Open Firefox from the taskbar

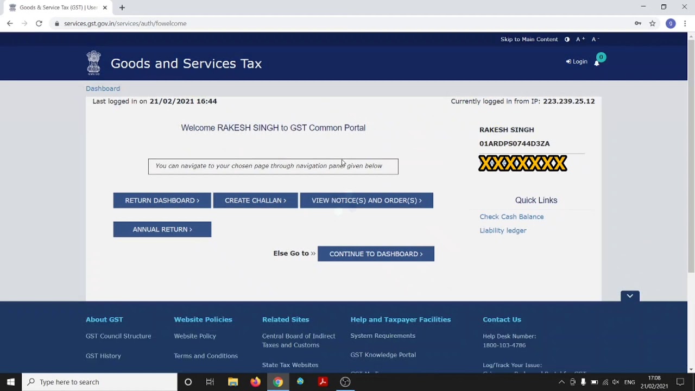(x=255, y=382)
